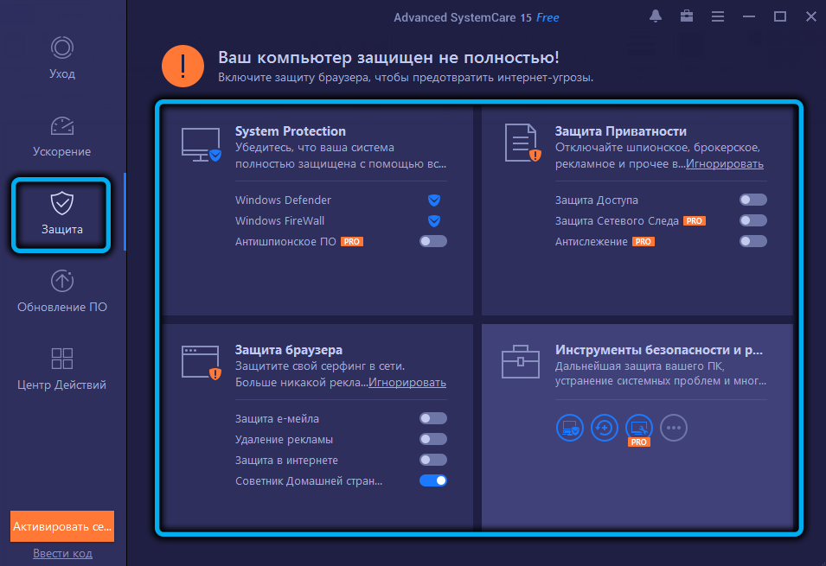The image size is (826, 566).
Task: Click PRO badge next to Защита Сетевого Следа
Action: [x=695, y=221]
